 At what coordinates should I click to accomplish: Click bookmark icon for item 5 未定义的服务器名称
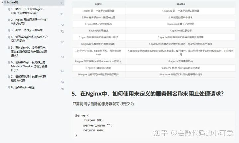9,48
